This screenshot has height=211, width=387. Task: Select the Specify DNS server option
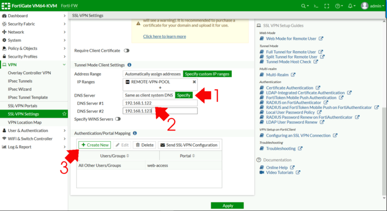point(183,95)
